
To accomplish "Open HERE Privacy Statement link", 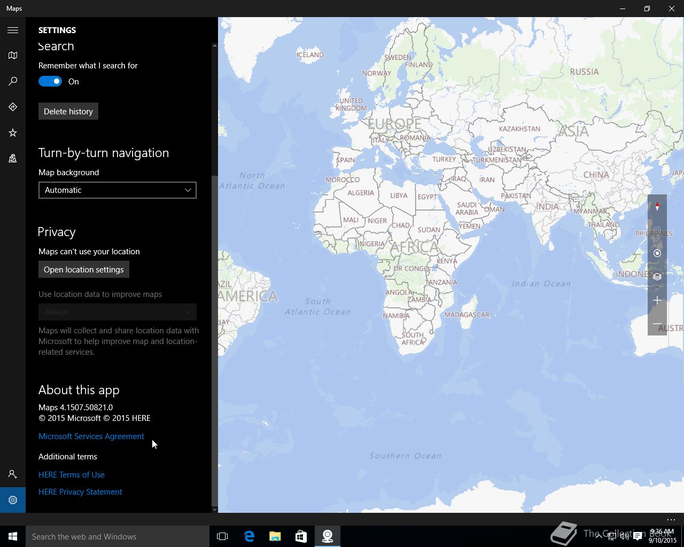I will click(80, 492).
